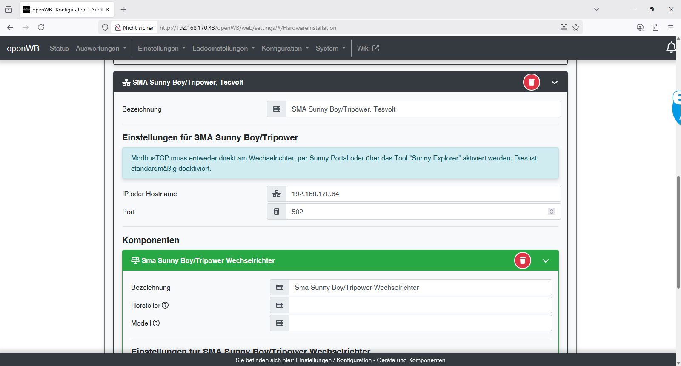Reload the page with the refresh icon

[x=41, y=27]
